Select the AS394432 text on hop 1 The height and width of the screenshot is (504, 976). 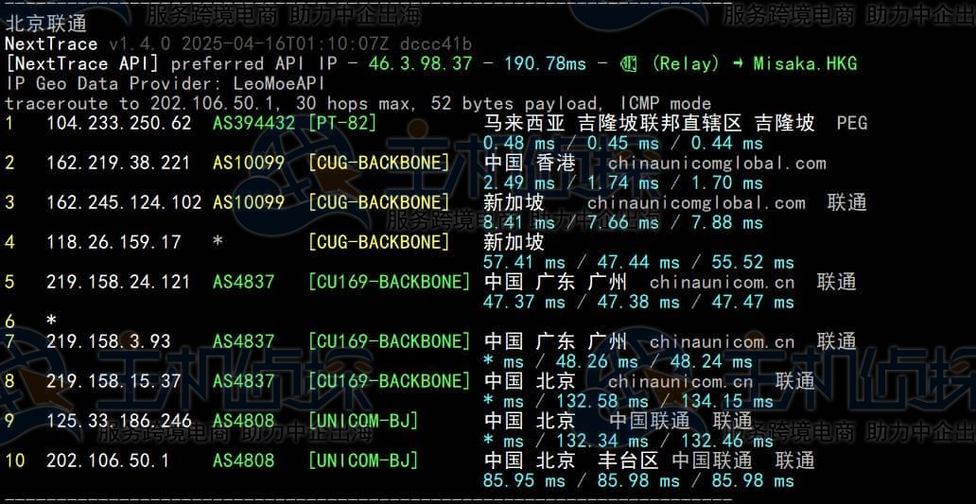click(253, 123)
